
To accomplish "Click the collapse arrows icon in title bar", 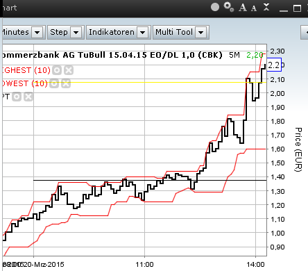I will [x=266, y=7].
